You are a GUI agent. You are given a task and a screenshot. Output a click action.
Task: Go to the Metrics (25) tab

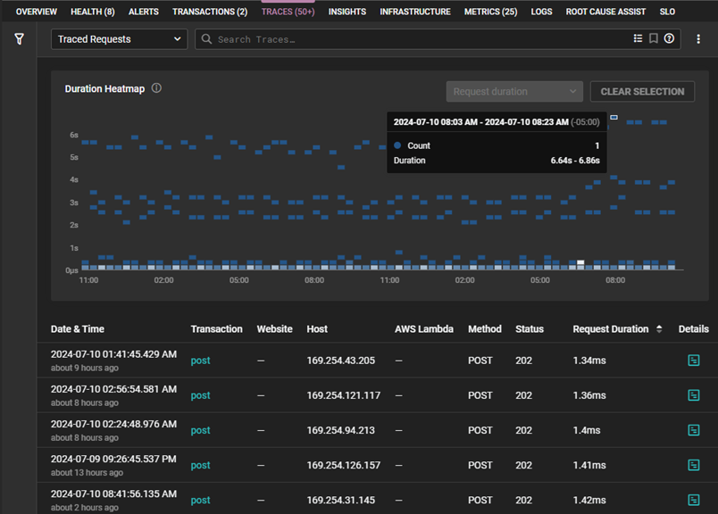coord(490,12)
